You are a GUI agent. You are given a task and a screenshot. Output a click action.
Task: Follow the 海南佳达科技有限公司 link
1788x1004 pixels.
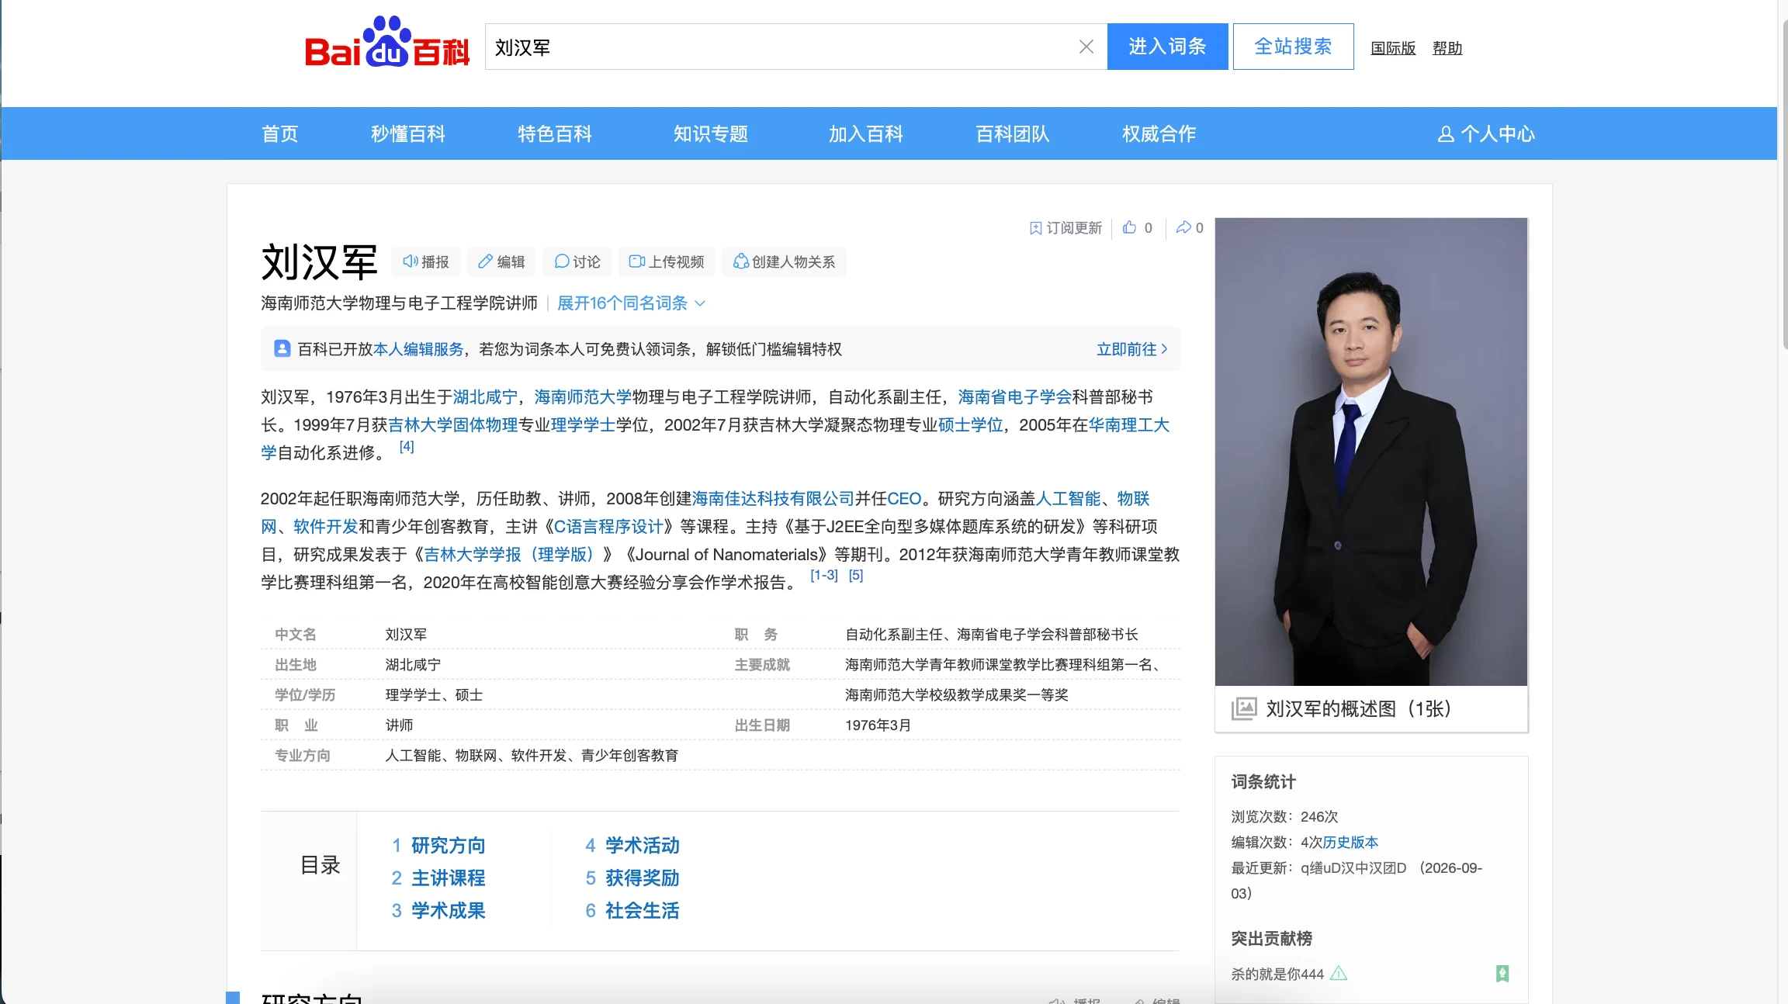click(x=773, y=499)
